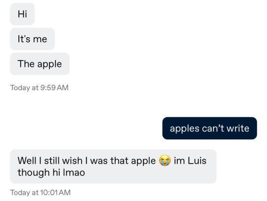Tap the "Well I still wish" message bubble
The image size is (267, 201).
(x=113, y=167)
